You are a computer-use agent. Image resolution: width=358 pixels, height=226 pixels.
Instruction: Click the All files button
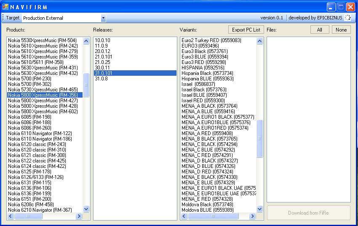click(x=320, y=29)
